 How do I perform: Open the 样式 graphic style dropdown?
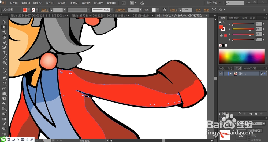pyautogui.click(x=157, y=10)
